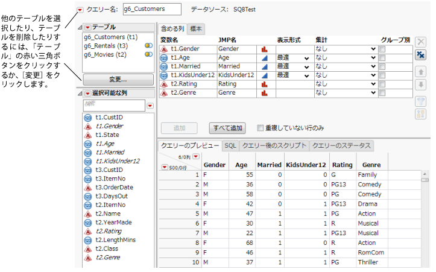Select t3.DaysOut in available columns
436x272 pixels.
(x=112, y=197)
